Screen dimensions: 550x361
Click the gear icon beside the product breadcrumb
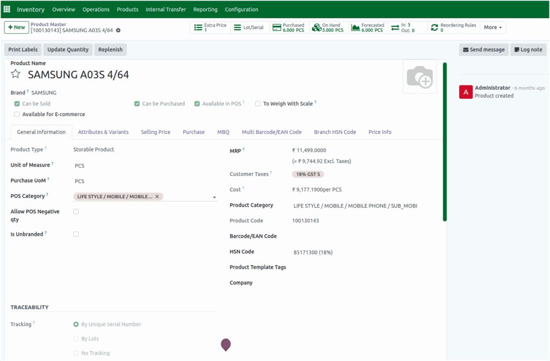tap(117, 31)
